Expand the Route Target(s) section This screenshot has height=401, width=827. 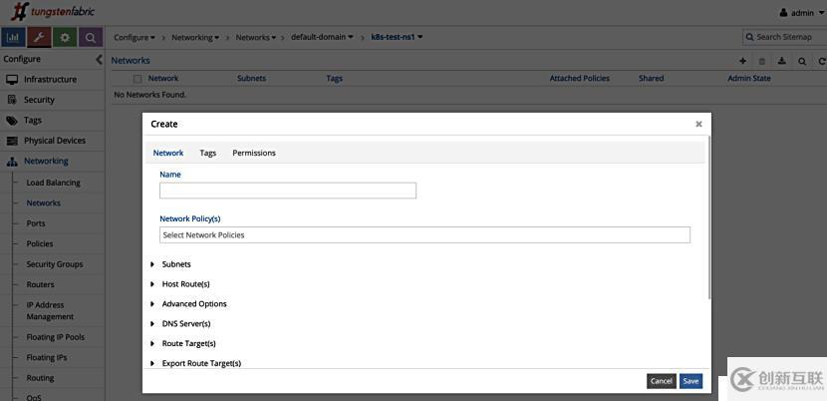(x=183, y=343)
